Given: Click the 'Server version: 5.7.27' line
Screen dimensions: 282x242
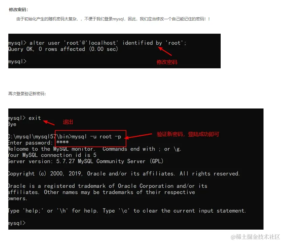Looking at the screenshot, I should point(86,161).
